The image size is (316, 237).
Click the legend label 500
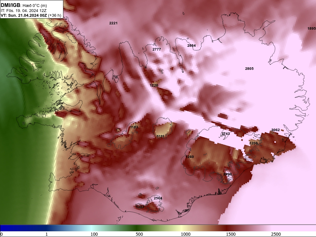139,234
